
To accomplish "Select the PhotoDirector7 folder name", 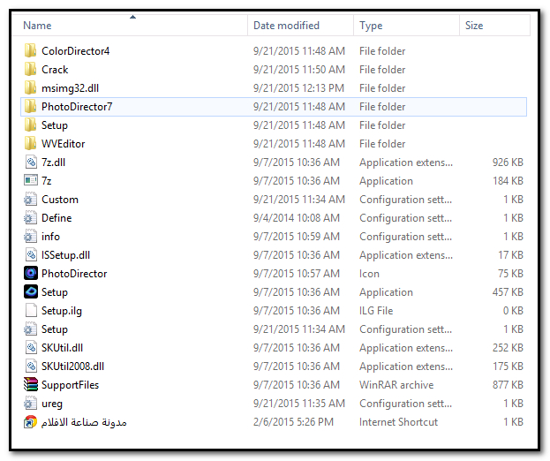I will point(77,107).
